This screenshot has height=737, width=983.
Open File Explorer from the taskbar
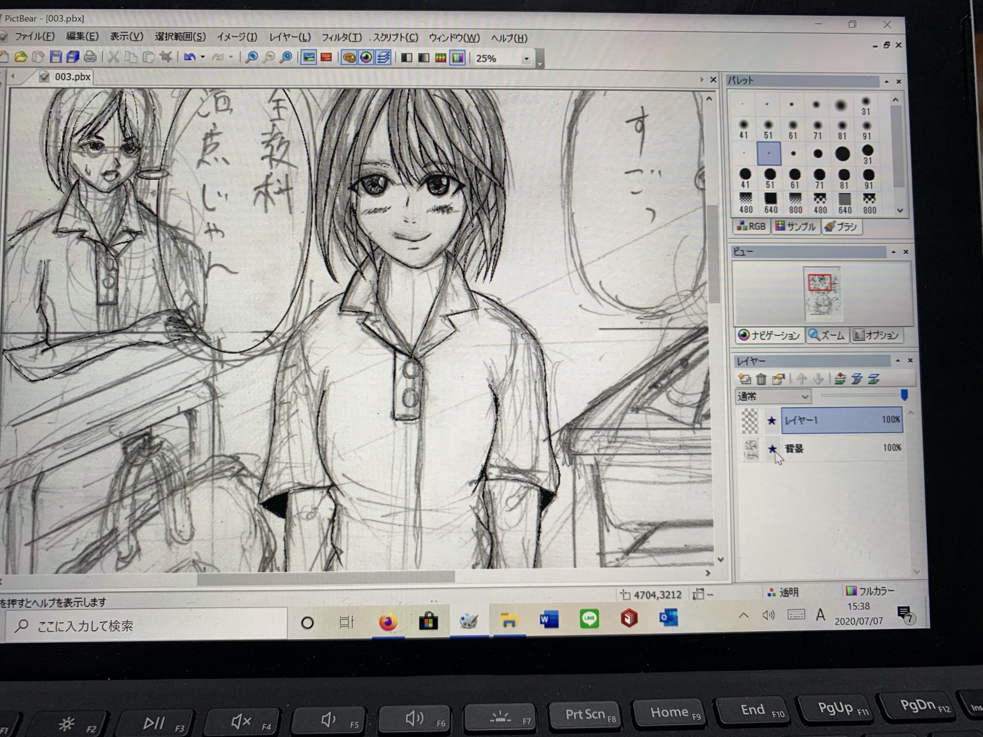(x=508, y=620)
